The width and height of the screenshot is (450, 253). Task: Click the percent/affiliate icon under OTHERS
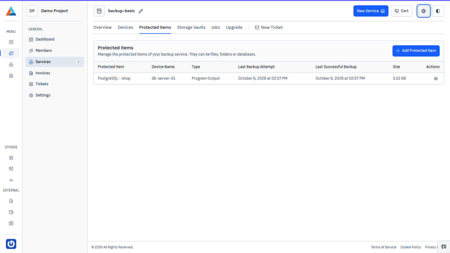pos(11,169)
